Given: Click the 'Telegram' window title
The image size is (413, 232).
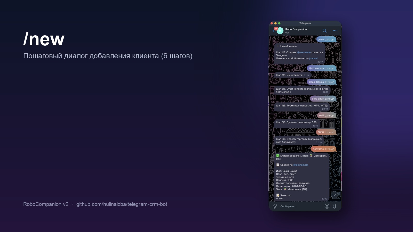Looking at the screenshot, I should [x=305, y=23].
